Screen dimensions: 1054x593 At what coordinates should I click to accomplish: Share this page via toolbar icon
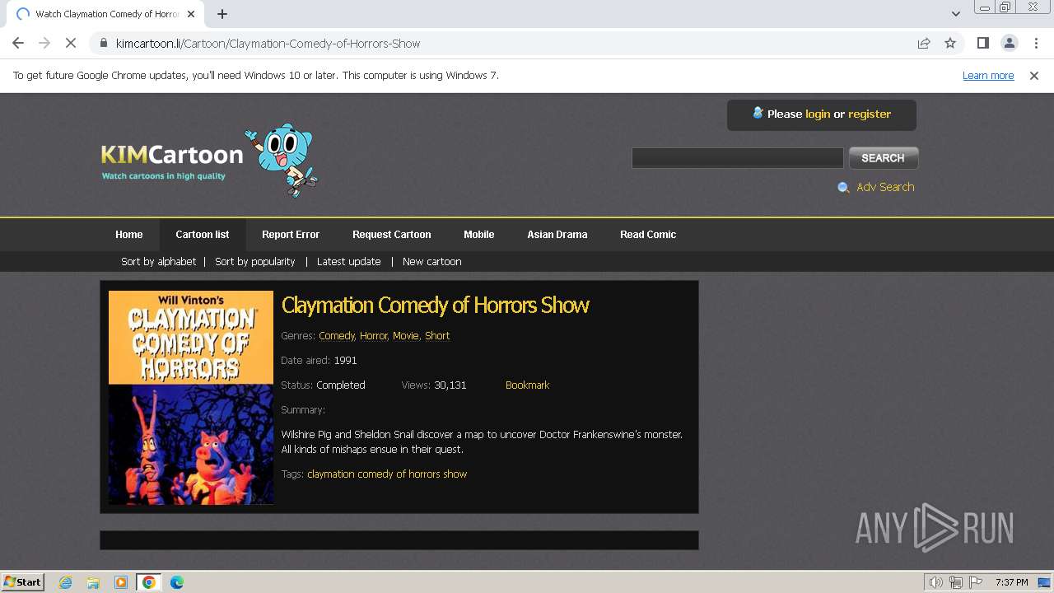click(x=924, y=44)
